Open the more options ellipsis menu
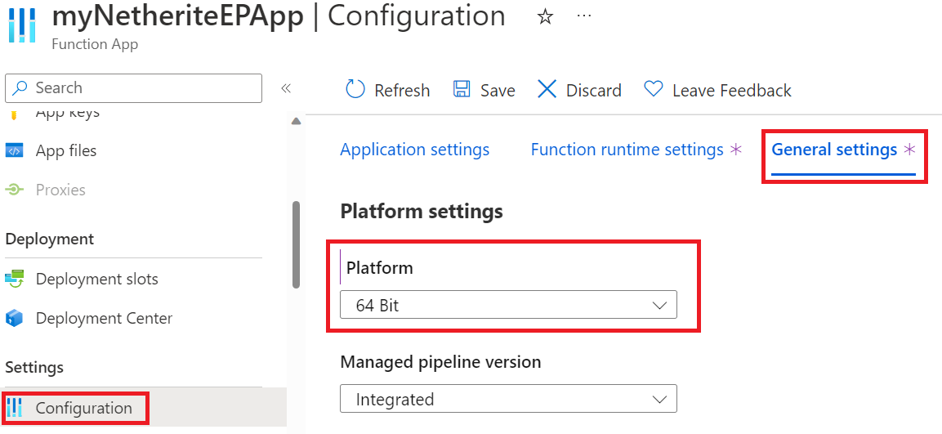 click(584, 16)
